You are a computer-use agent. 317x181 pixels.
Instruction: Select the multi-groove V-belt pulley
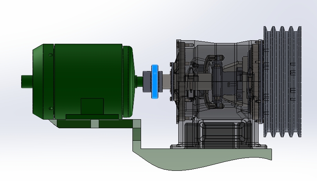(283, 82)
